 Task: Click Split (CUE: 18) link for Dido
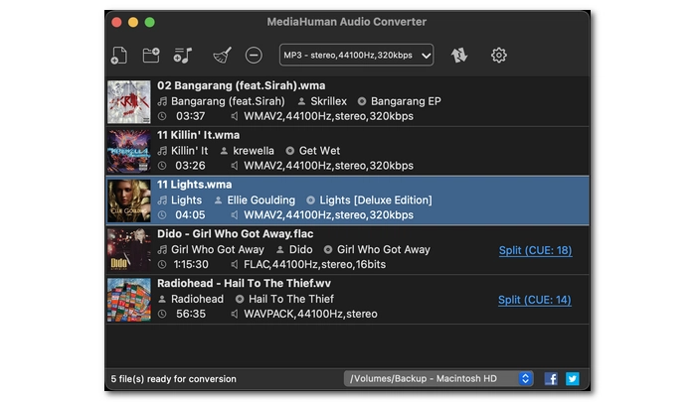[x=535, y=250]
